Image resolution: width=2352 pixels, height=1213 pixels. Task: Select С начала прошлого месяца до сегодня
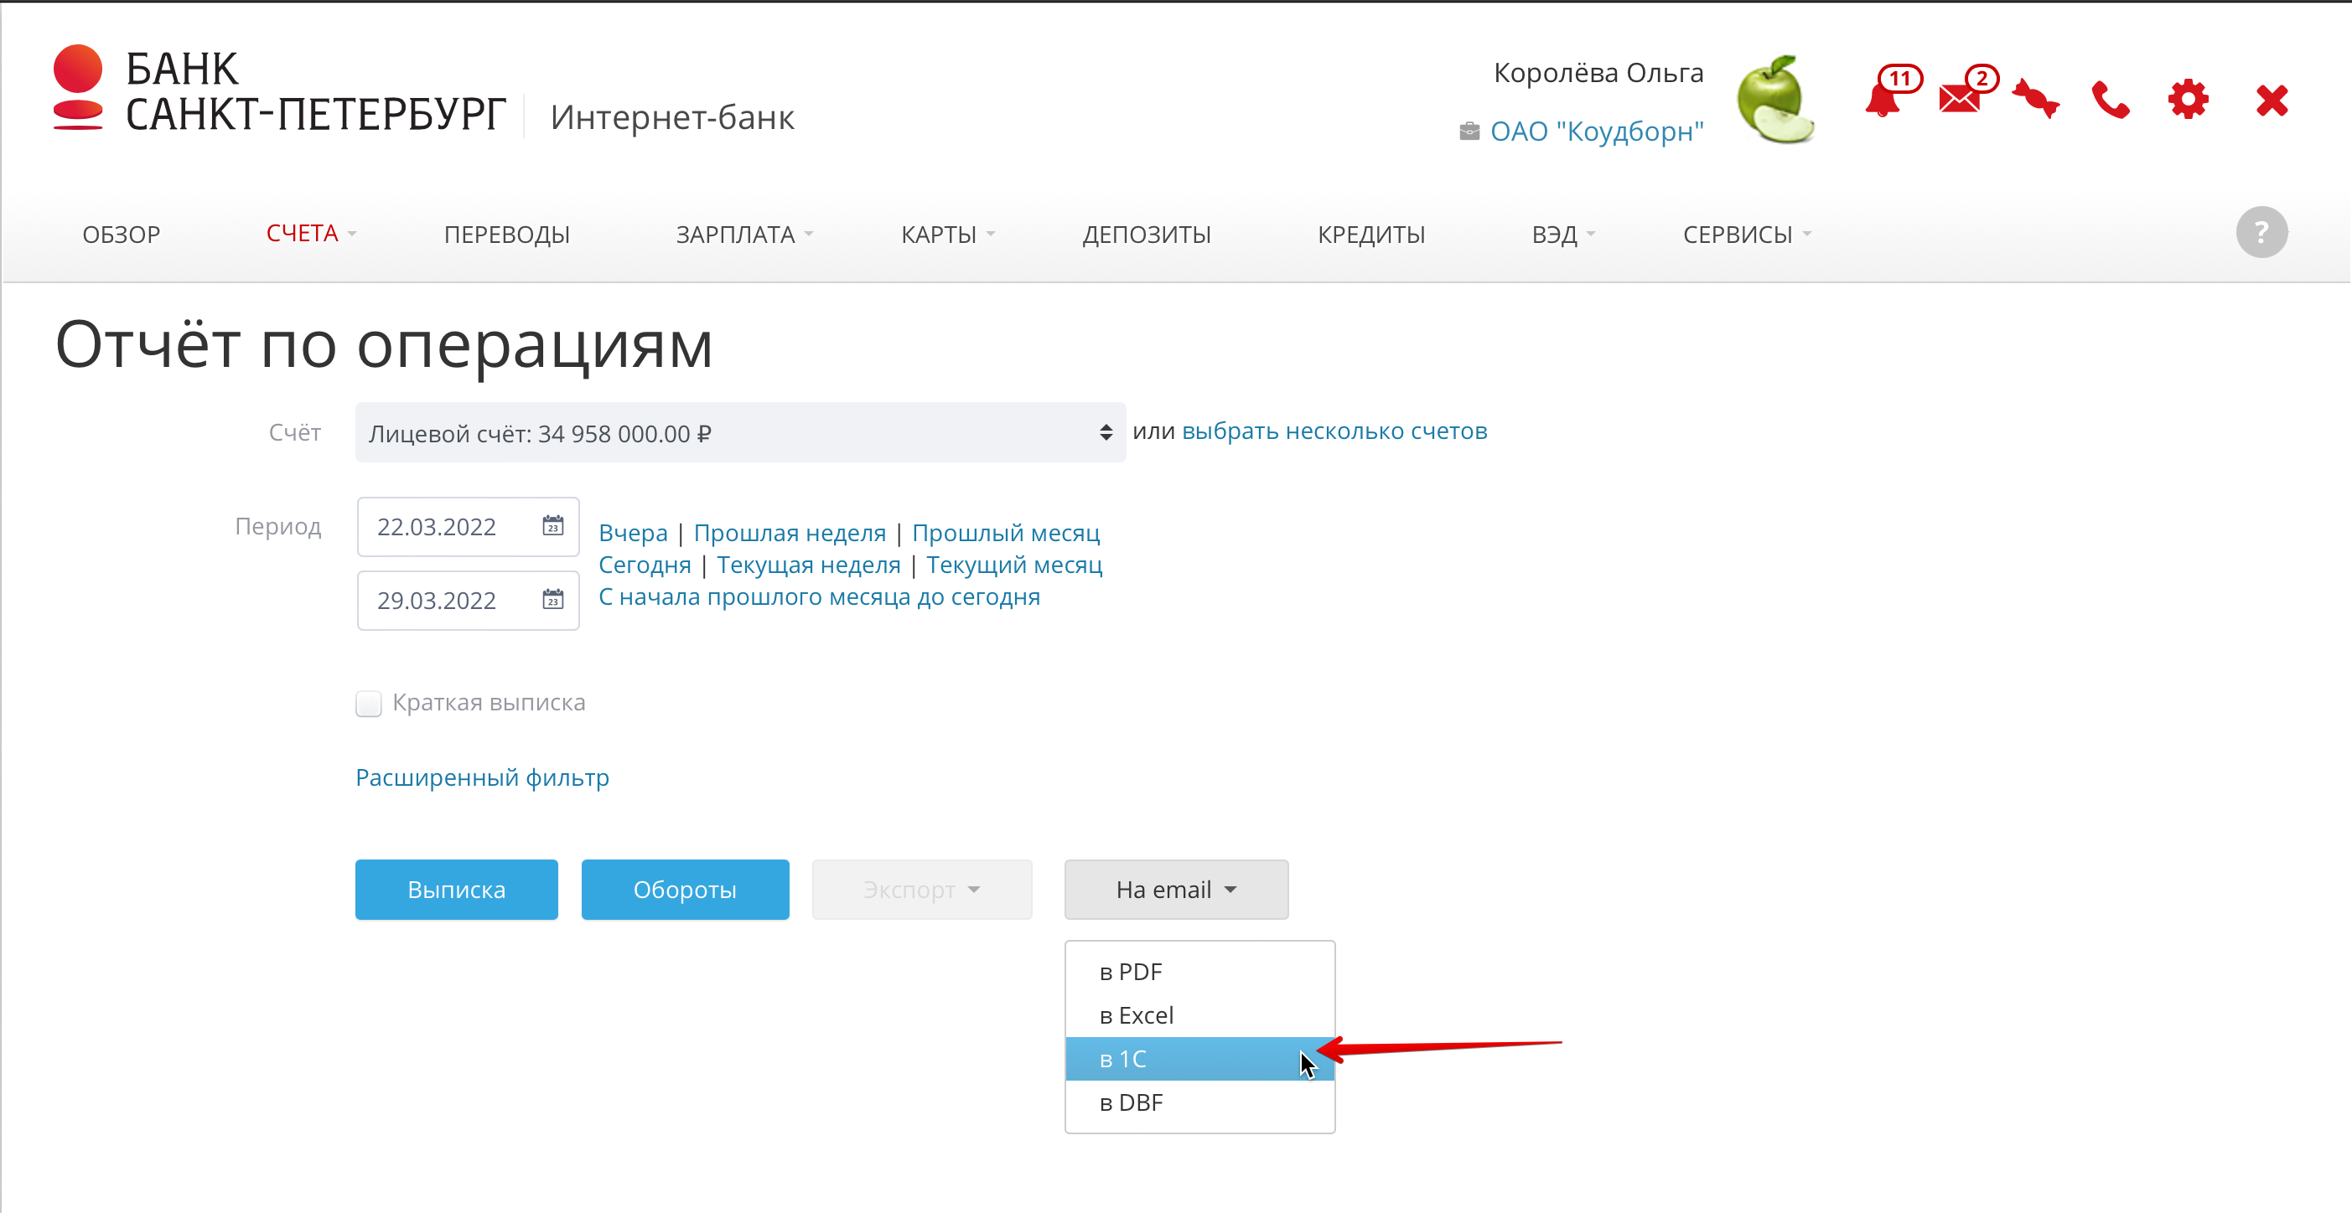point(819,597)
